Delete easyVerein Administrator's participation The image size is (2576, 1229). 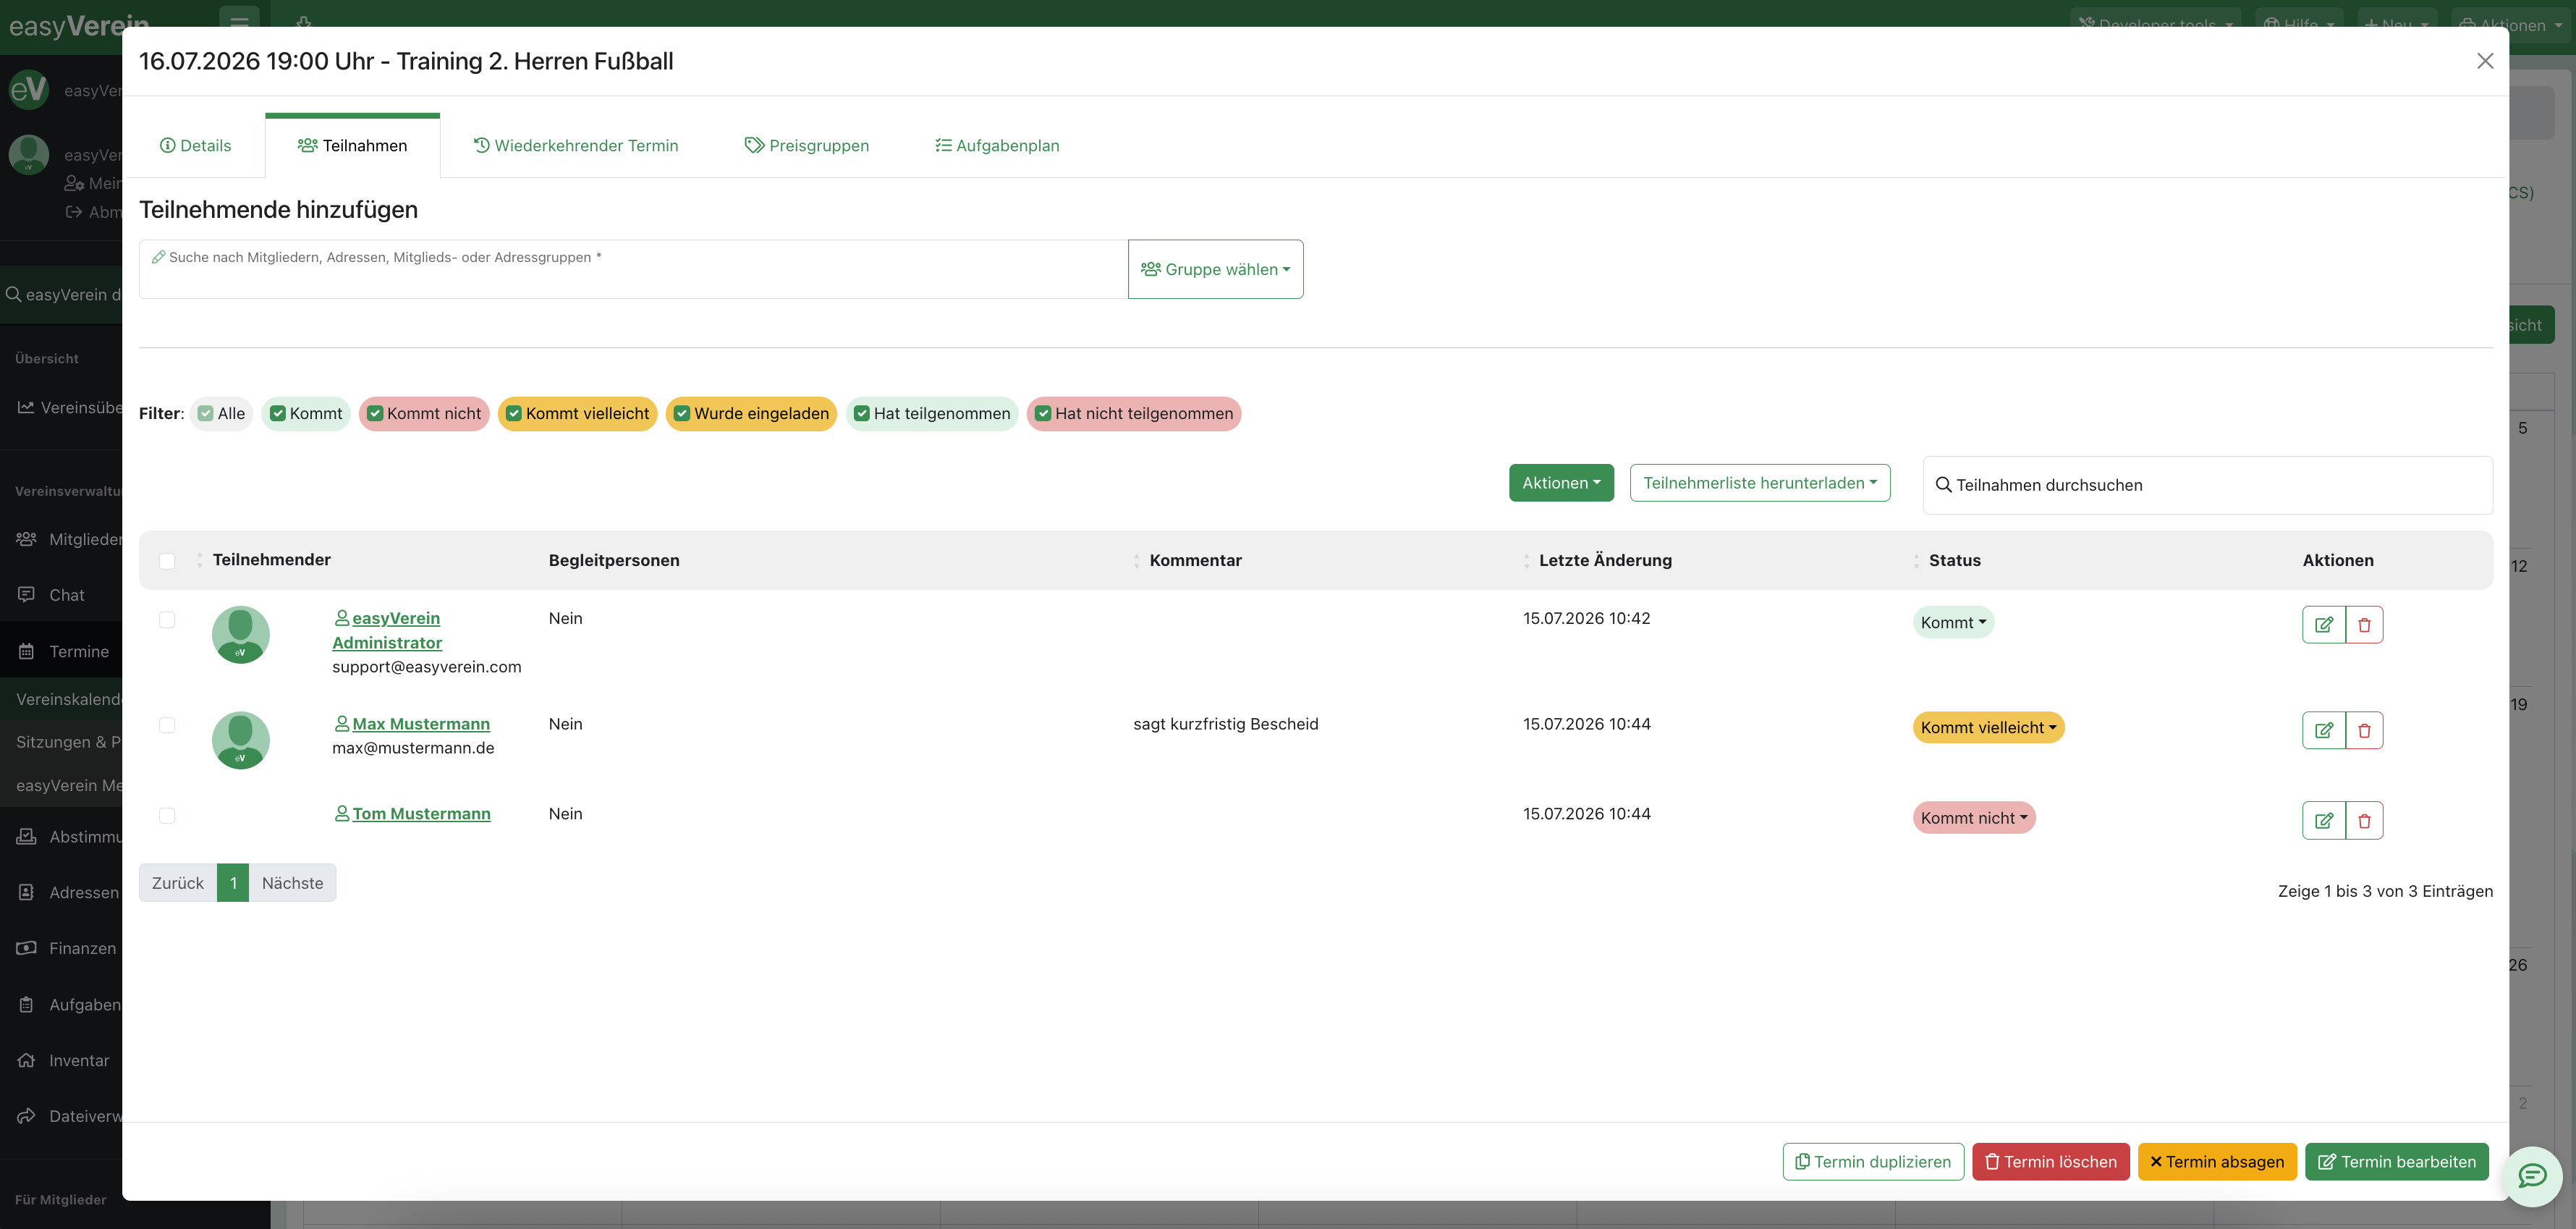tap(2364, 624)
